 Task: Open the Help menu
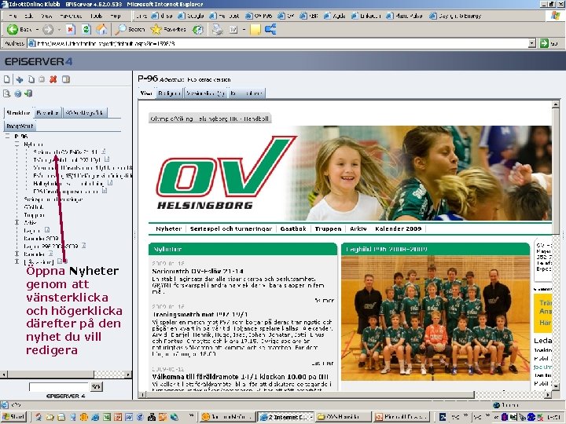(x=115, y=16)
